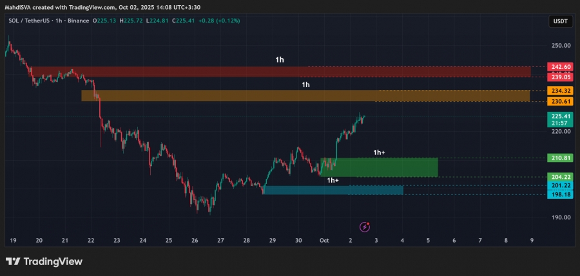Select the orange supply zone rectangle
The height and width of the screenshot is (276, 580).
(303, 95)
